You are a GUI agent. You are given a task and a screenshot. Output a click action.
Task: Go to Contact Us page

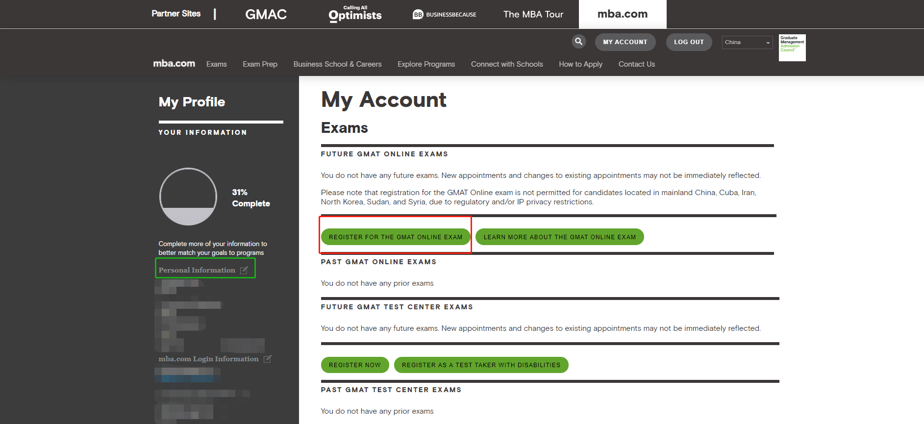pos(636,64)
